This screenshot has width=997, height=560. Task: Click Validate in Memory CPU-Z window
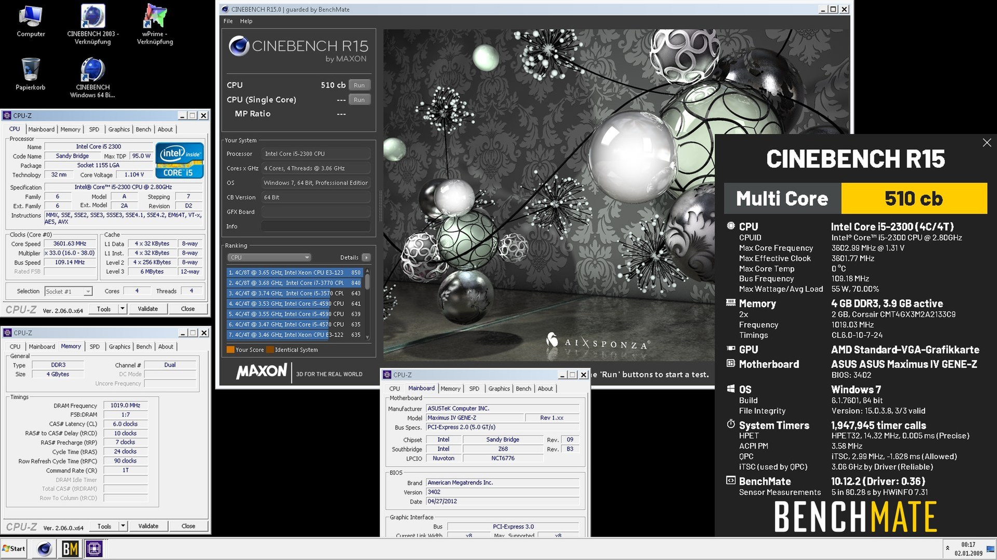(149, 526)
